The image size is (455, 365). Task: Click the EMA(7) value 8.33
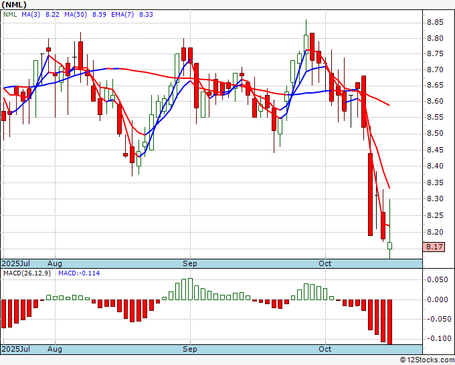point(146,15)
